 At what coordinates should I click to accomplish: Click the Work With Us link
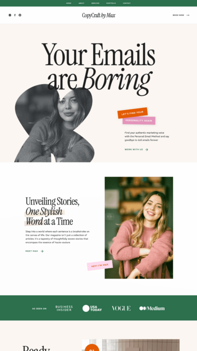133,150
